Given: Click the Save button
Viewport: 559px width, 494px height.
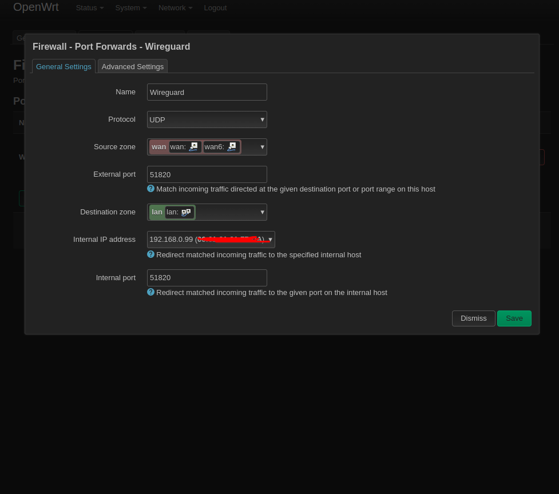Looking at the screenshot, I should coord(514,318).
